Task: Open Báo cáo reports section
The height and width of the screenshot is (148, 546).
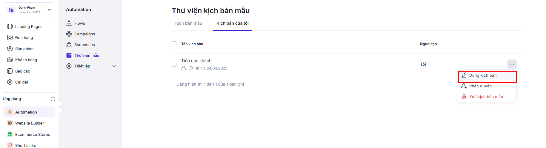Action: pos(22,71)
